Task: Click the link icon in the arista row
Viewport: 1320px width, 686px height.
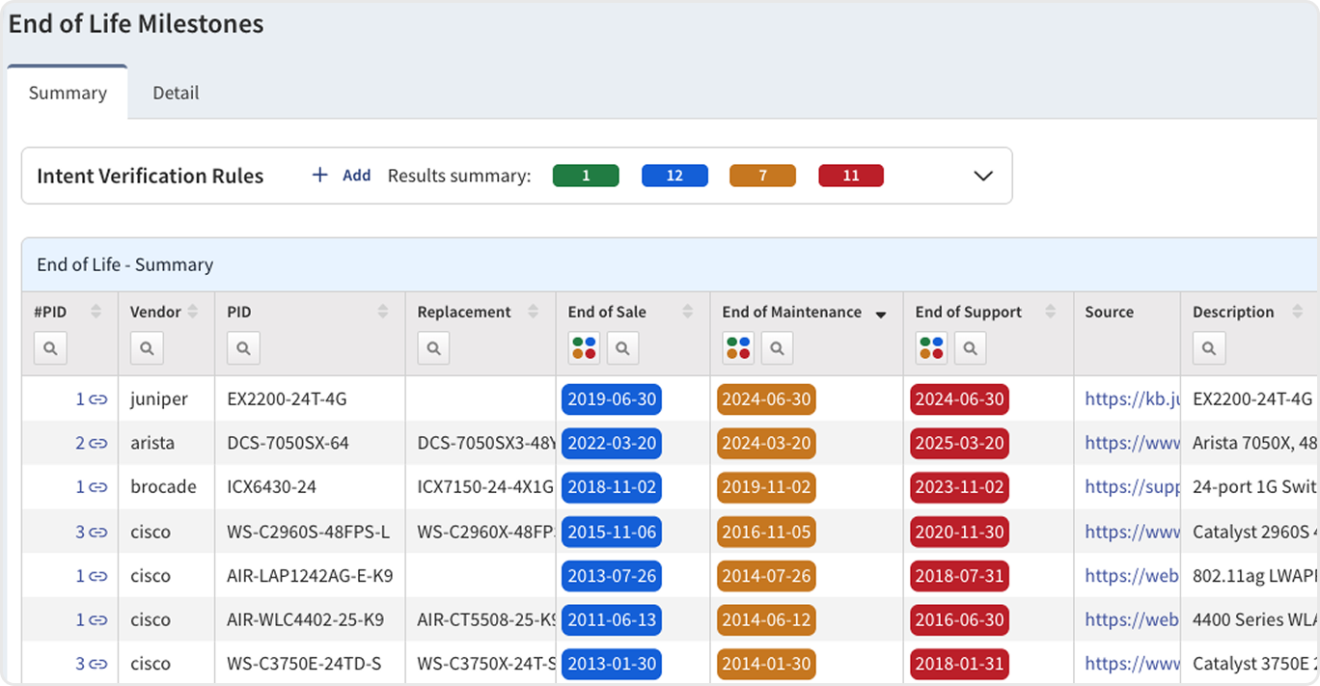Action: pos(98,444)
